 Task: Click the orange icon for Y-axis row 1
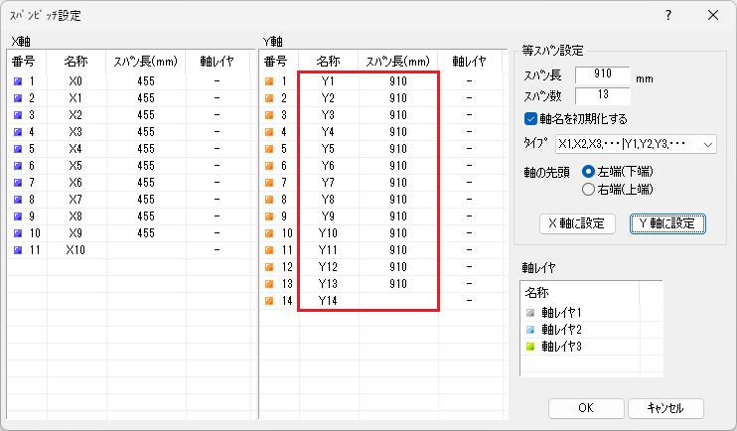[268, 81]
